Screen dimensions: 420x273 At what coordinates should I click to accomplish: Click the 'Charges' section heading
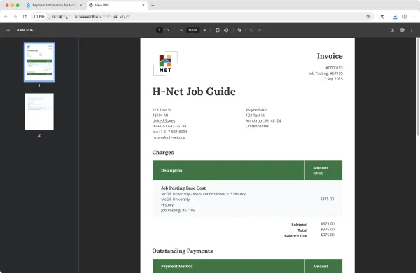click(x=163, y=152)
